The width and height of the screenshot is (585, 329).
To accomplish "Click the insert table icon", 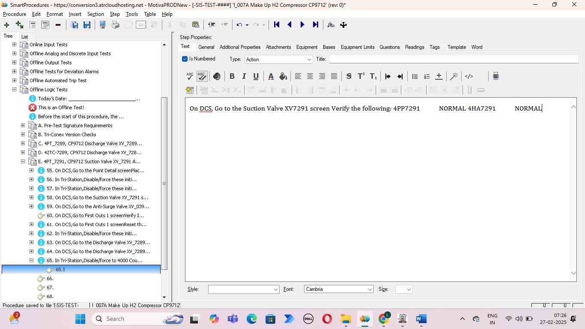I will 190,90.
